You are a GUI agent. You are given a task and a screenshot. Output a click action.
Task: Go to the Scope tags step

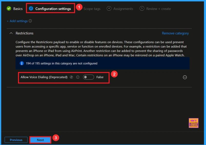pos(92,9)
